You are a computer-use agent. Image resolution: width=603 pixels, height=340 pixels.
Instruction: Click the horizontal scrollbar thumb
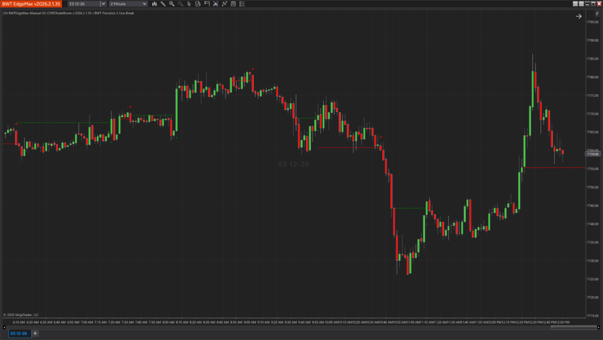(574, 327)
